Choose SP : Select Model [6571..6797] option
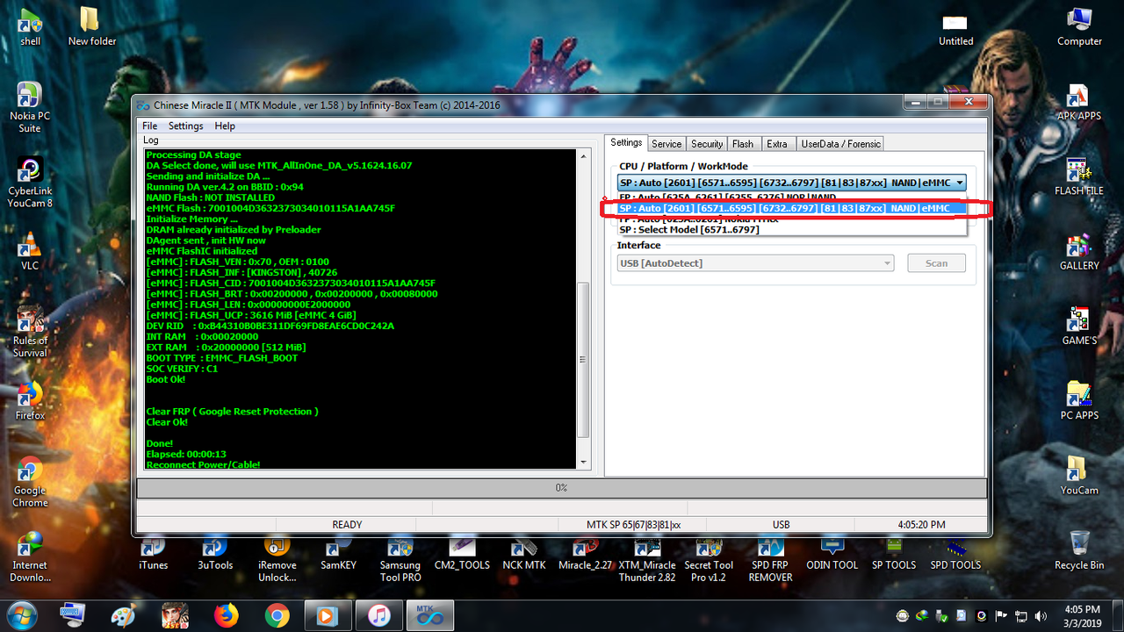 coord(792,230)
